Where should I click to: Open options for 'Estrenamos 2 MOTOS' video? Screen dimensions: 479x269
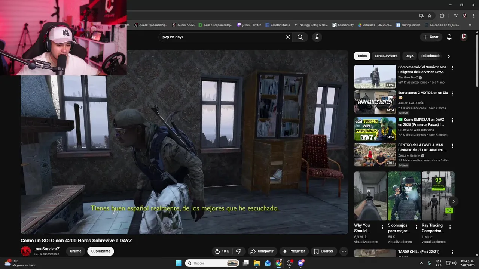click(452, 93)
